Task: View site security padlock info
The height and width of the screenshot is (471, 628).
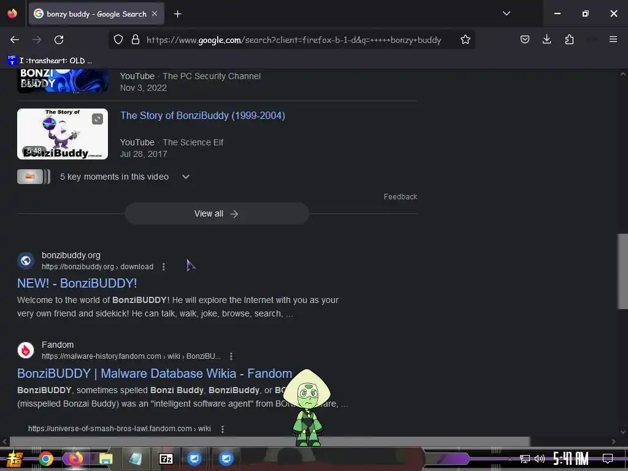Action: pyautogui.click(x=136, y=40)
